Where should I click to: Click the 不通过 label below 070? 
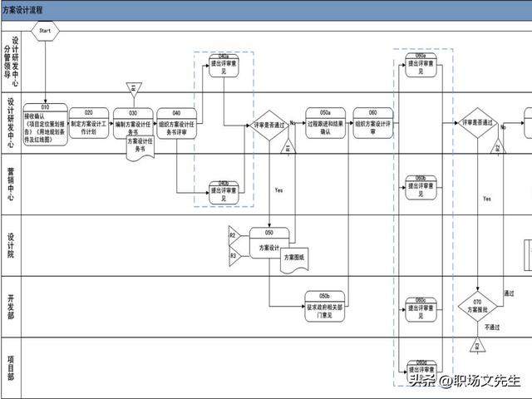click(492, 328)
